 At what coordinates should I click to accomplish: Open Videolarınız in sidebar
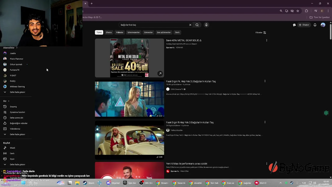16,129
